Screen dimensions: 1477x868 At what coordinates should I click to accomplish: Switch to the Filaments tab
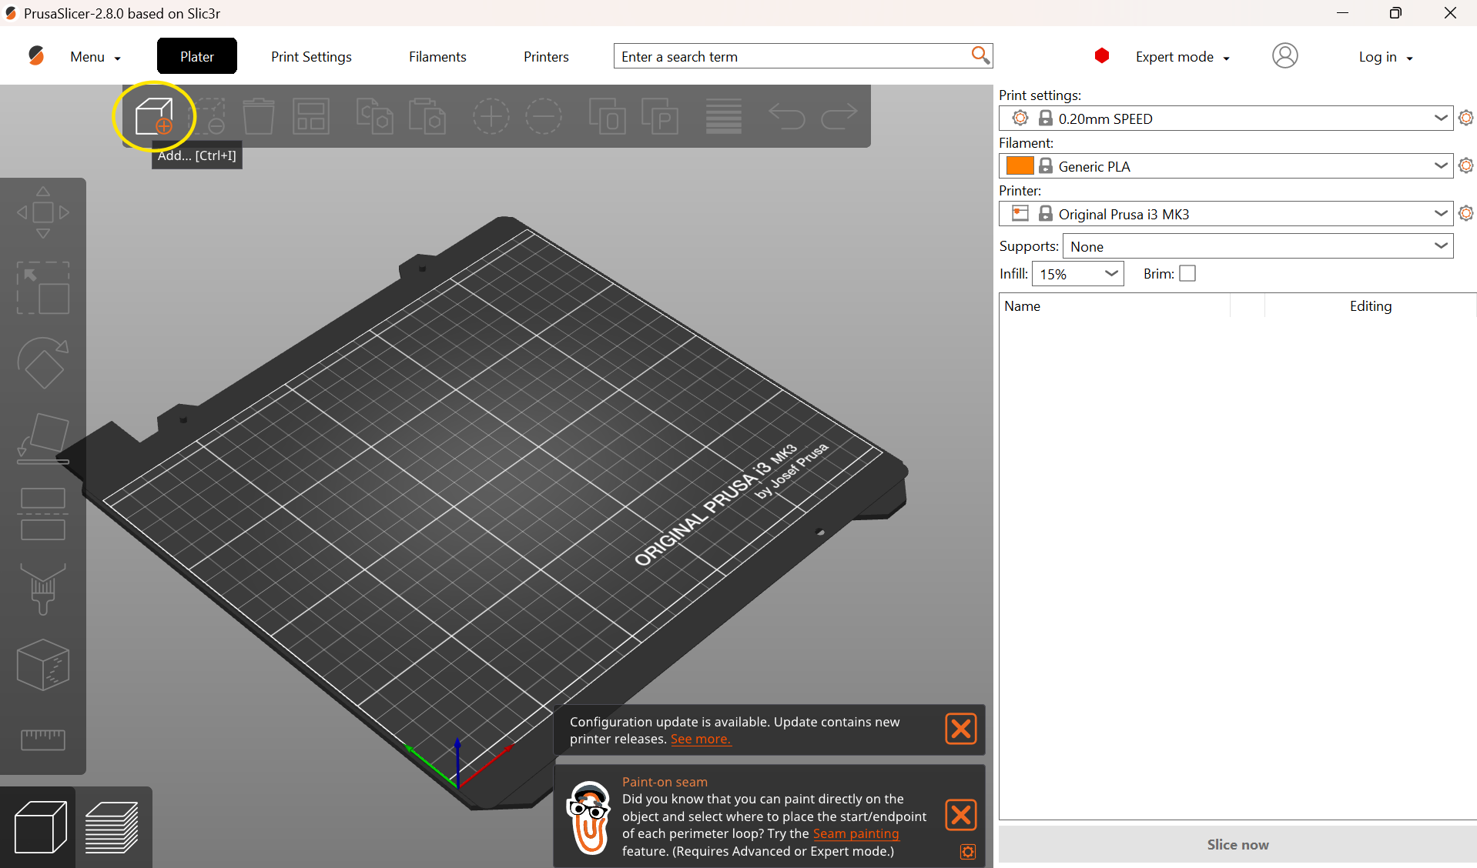pos(437,57)
